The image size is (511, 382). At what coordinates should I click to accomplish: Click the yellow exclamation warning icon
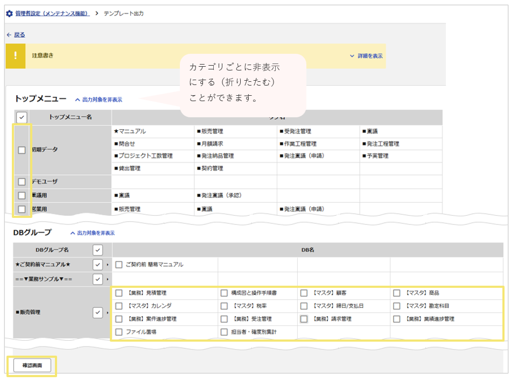click(x=15, y=56)
